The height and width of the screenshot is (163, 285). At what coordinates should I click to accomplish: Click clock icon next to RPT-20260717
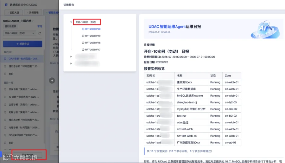pyautogui.click(x=83, y=50)
